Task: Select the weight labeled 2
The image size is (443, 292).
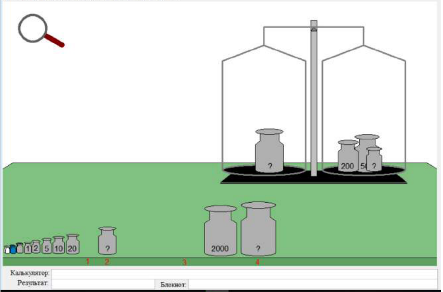Action: (36, 246)
